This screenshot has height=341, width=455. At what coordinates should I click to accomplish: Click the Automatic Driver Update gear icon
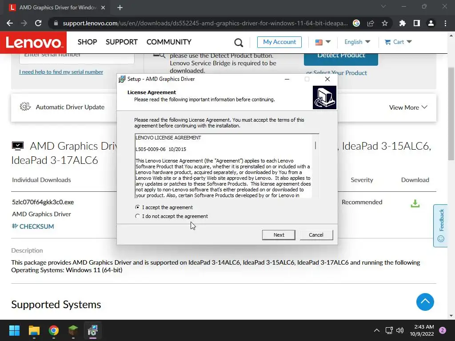pyautogui.click(x=25, y=107)
